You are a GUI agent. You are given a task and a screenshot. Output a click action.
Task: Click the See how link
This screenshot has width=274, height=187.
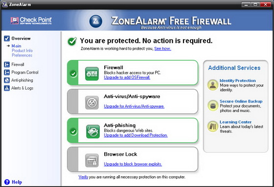[162, 49]
